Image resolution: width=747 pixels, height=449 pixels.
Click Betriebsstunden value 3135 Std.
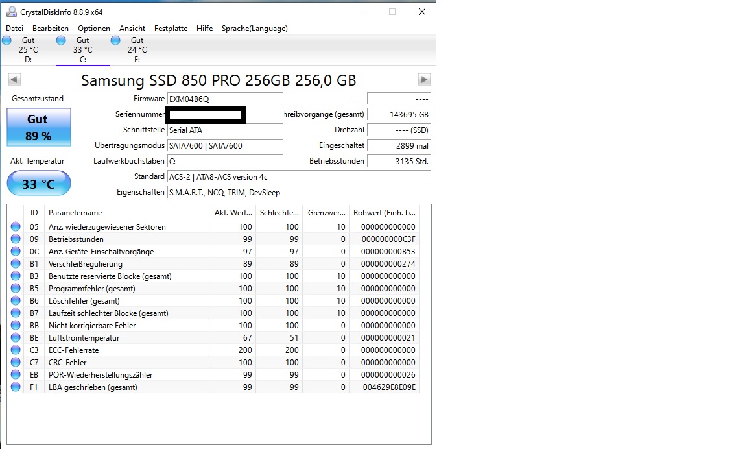pyautogui.click(x=399, y=161)
